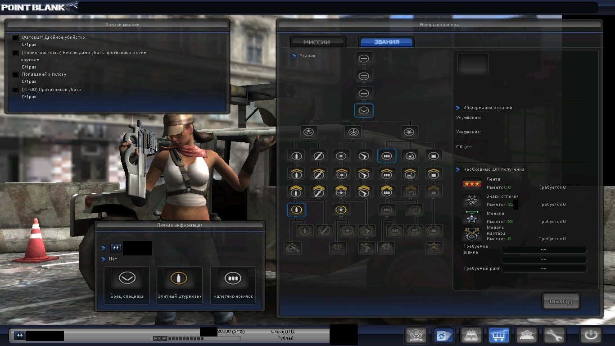The height and width of the screenshot is (346, 615).
Task: Open the community people icon
Action: click(527, 335)
